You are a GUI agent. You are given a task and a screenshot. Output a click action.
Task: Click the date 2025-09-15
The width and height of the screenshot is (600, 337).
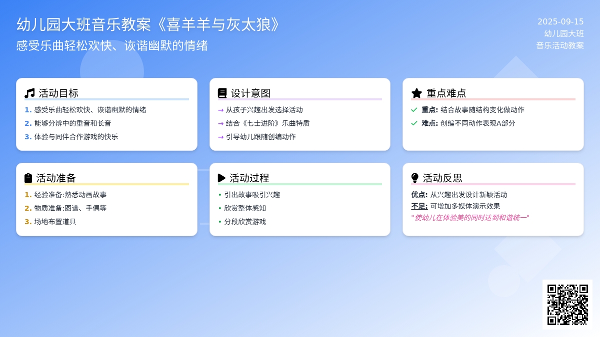point(560,22)
